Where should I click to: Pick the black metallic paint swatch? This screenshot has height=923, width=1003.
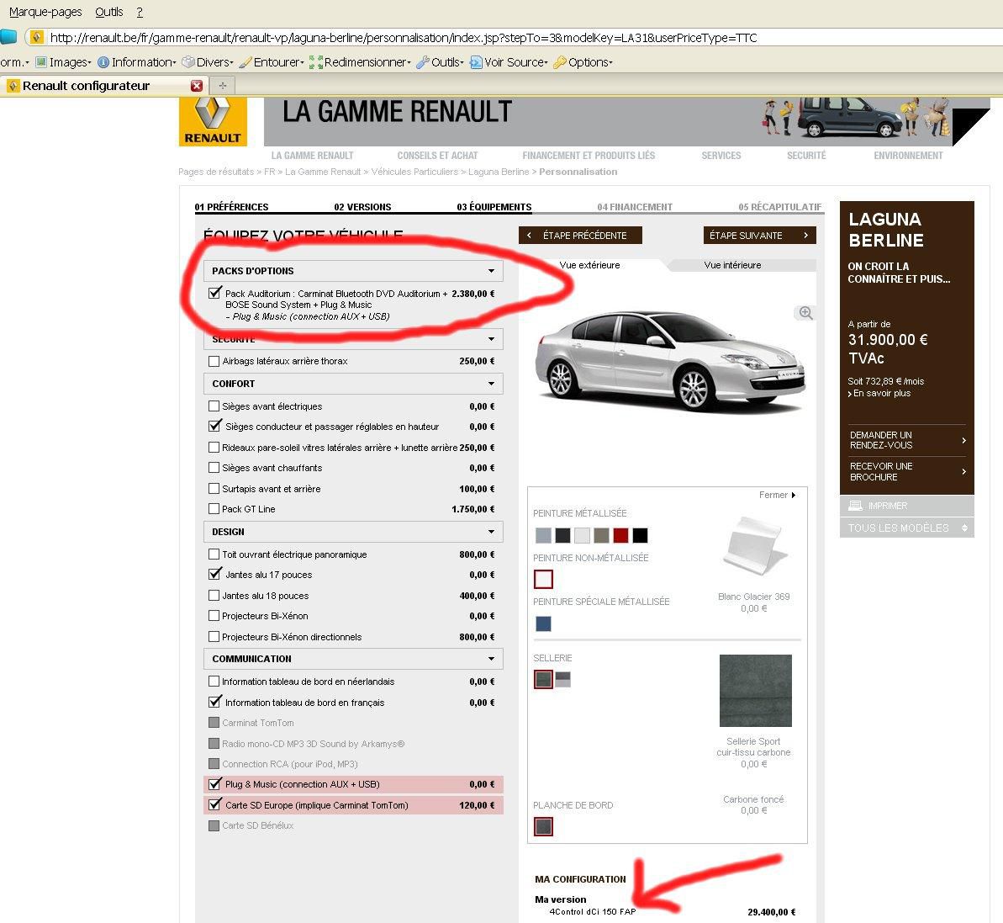640,535
